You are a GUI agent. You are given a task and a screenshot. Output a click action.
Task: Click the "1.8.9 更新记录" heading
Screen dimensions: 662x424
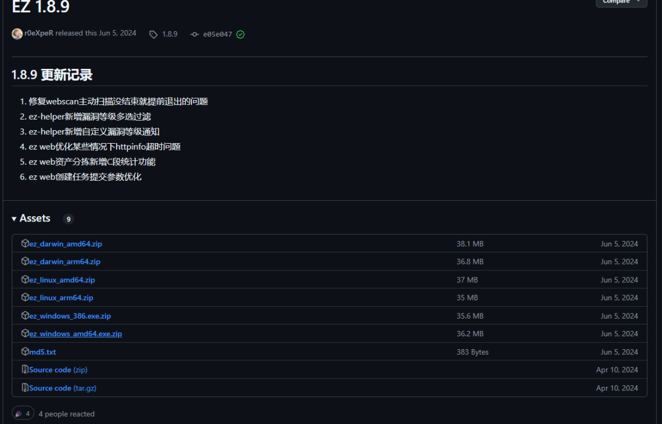pyautogui.click(x=52, y=75)
